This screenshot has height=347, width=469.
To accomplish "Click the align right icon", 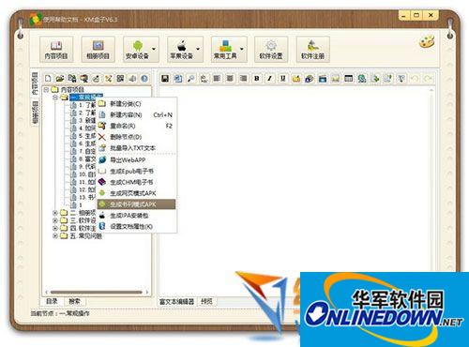I will point(243,78).
